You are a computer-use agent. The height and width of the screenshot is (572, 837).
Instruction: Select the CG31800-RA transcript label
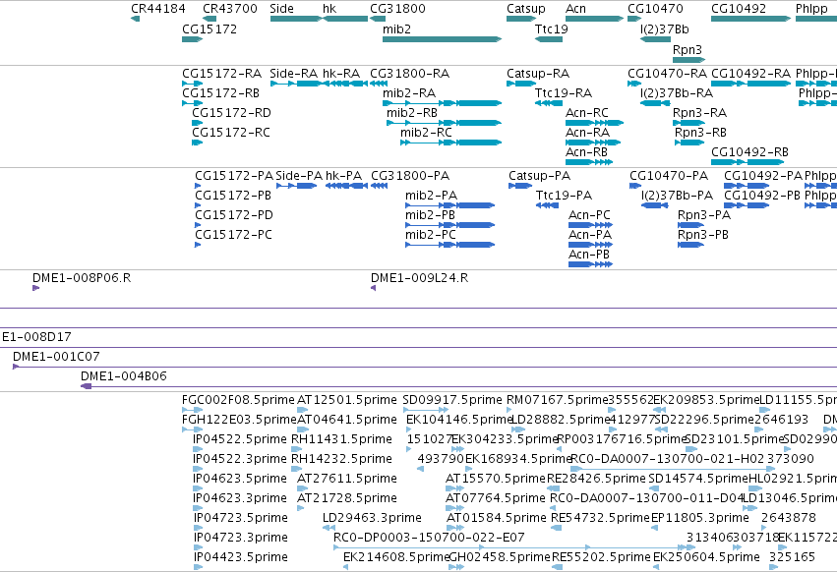pyautogui.click(x=409, y=74)
